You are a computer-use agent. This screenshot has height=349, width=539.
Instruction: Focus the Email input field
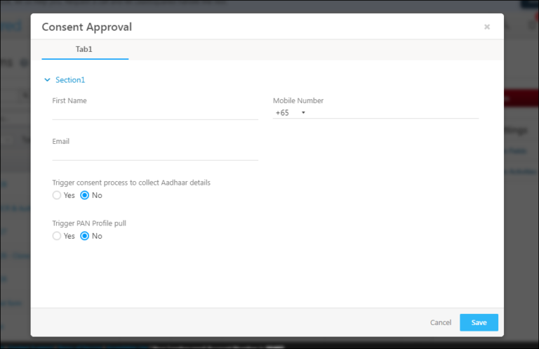pos(154,153)
